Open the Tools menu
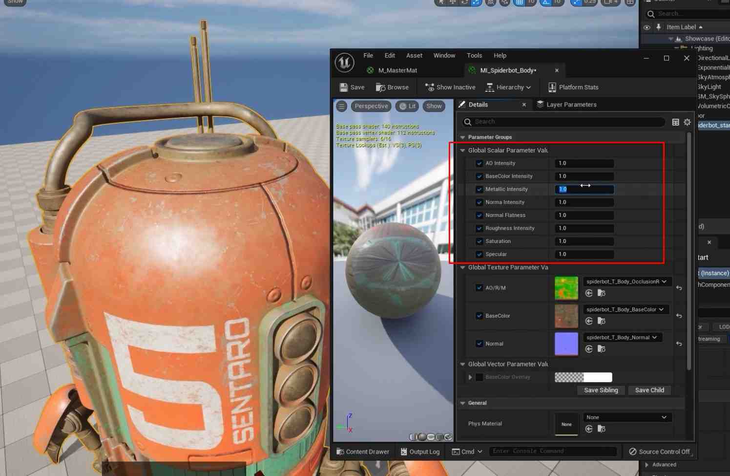This screenshot has width=730, height=476. point(474,56)
